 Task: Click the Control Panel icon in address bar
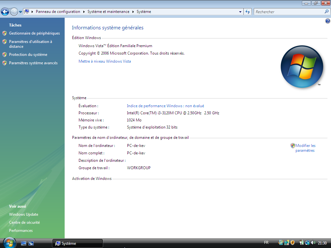pos(27,12)
